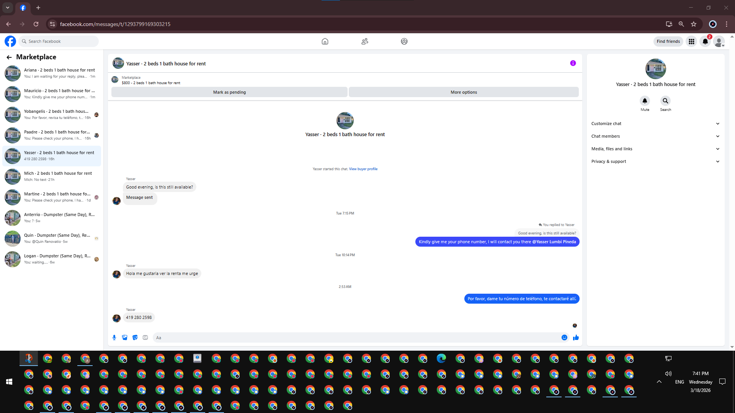Attach a file using the photo icon
Viewport: 735px width, 413px height.
[x=124, y=337]
